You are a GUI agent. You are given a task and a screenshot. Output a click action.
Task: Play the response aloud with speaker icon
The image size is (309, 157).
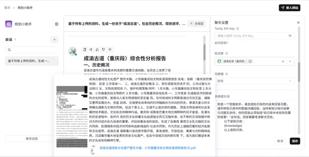(91, 49)
